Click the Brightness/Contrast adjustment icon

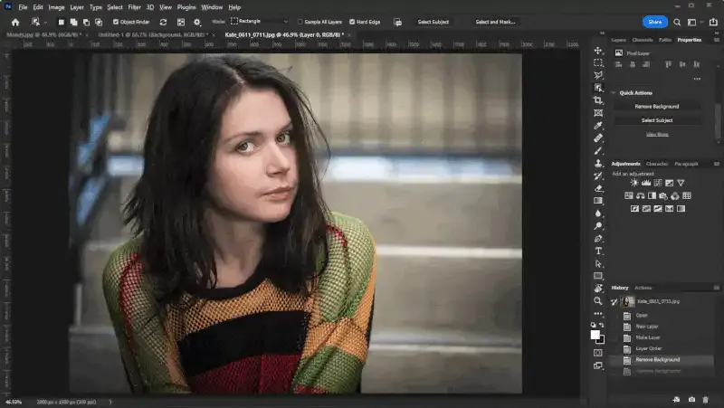click(x=634, y=183)
